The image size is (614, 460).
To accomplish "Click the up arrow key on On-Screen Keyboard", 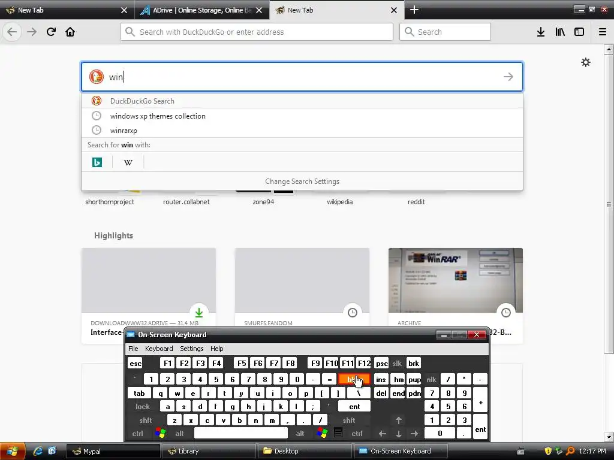I will [x=399, y=420].
